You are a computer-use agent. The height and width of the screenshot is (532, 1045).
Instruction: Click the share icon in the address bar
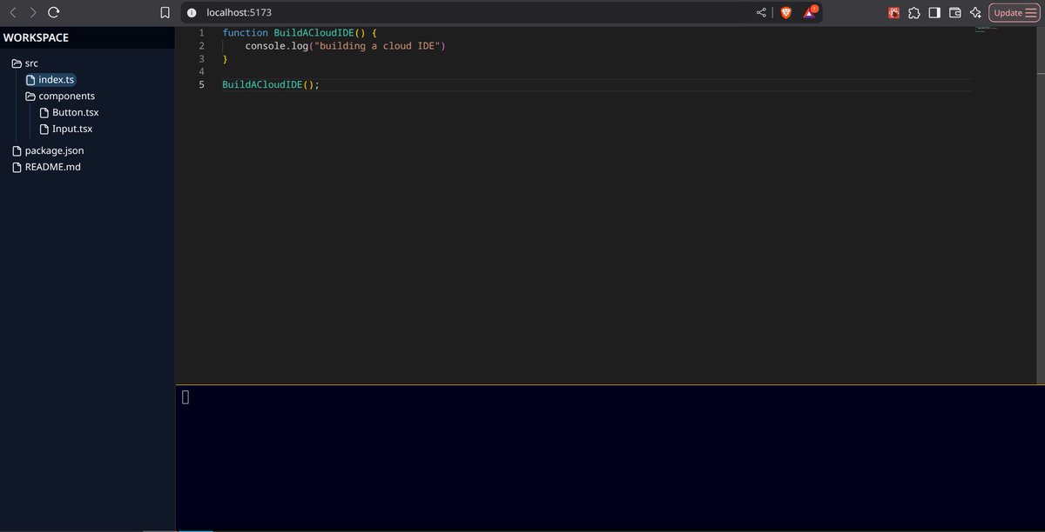click(x=762, y=13)
